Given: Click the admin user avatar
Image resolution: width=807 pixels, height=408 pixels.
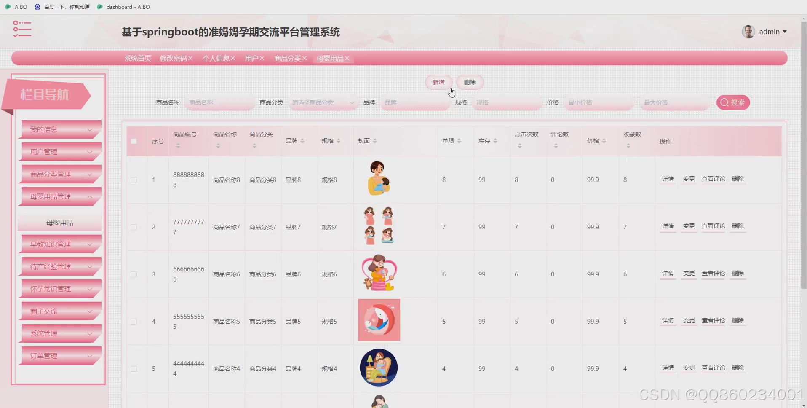Looking at the screenshot, I should click(748, 32).
